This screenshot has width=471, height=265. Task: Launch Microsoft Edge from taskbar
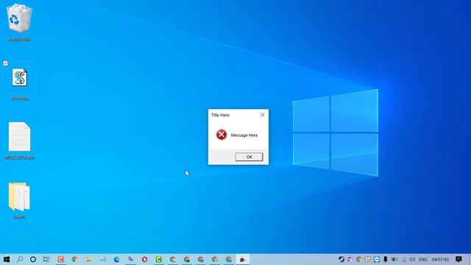(116, 259)
